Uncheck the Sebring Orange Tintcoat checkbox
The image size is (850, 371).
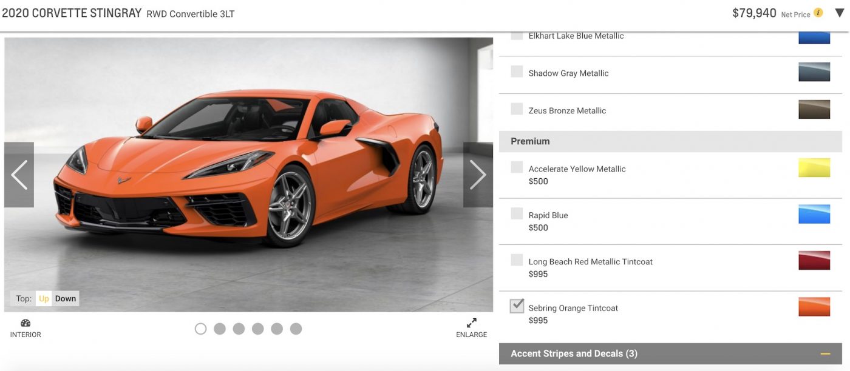517,306
